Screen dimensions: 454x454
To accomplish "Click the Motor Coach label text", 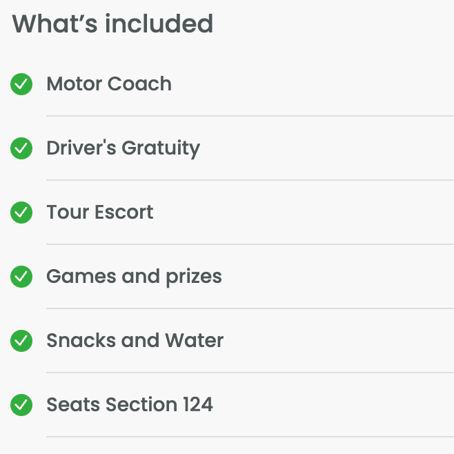I will click(109, 84).
